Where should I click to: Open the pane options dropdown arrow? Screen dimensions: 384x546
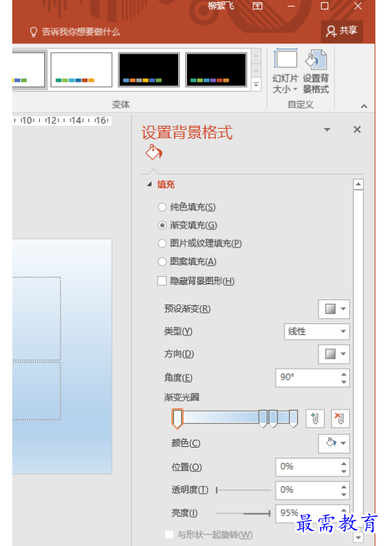[x=327, y=129]
